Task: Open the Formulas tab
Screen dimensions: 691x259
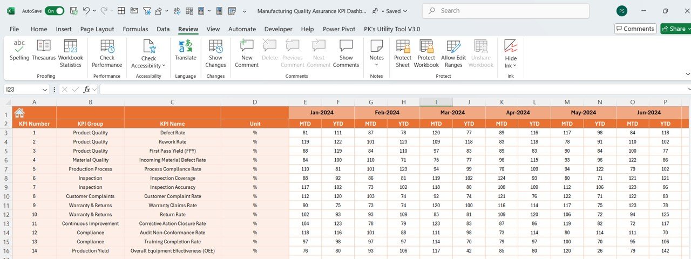Action: pos(136,29)
